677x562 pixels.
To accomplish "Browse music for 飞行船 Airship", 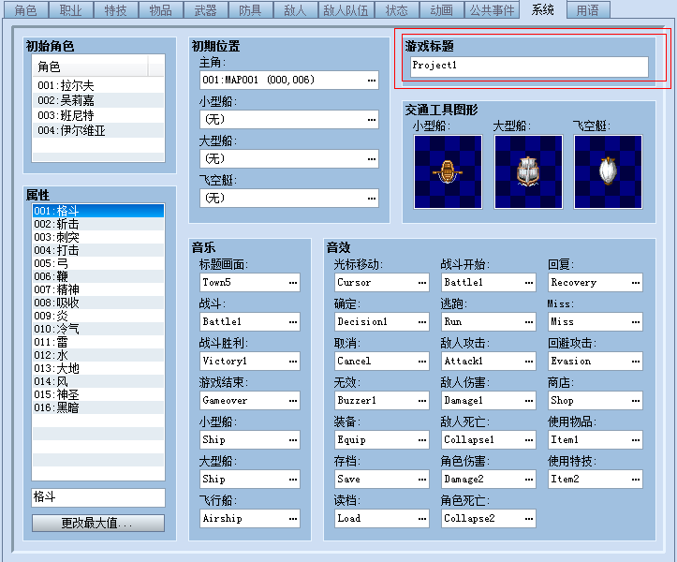I will [x=293, y=518].
